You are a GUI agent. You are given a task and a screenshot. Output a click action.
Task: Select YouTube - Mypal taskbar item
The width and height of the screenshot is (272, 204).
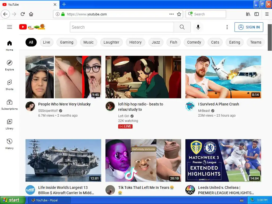(x=49, y=200)
